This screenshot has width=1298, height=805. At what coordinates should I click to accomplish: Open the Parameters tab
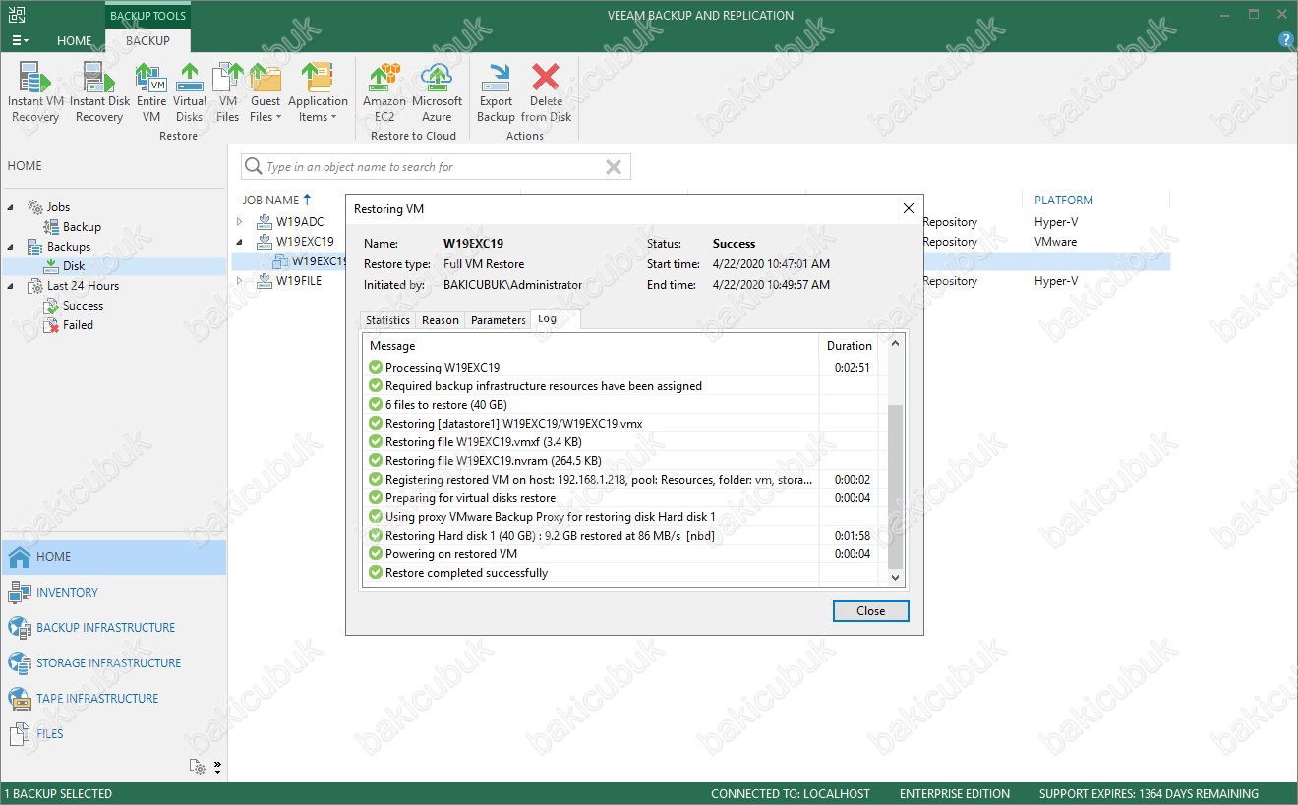point(498,320)
